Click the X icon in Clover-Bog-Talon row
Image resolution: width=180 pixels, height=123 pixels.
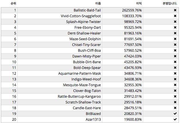[x=175, y=91]
